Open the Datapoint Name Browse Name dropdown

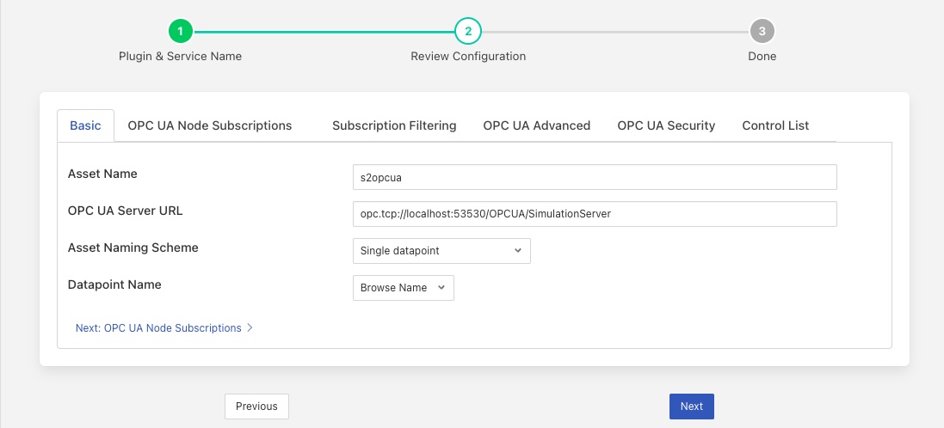point(403,288)
